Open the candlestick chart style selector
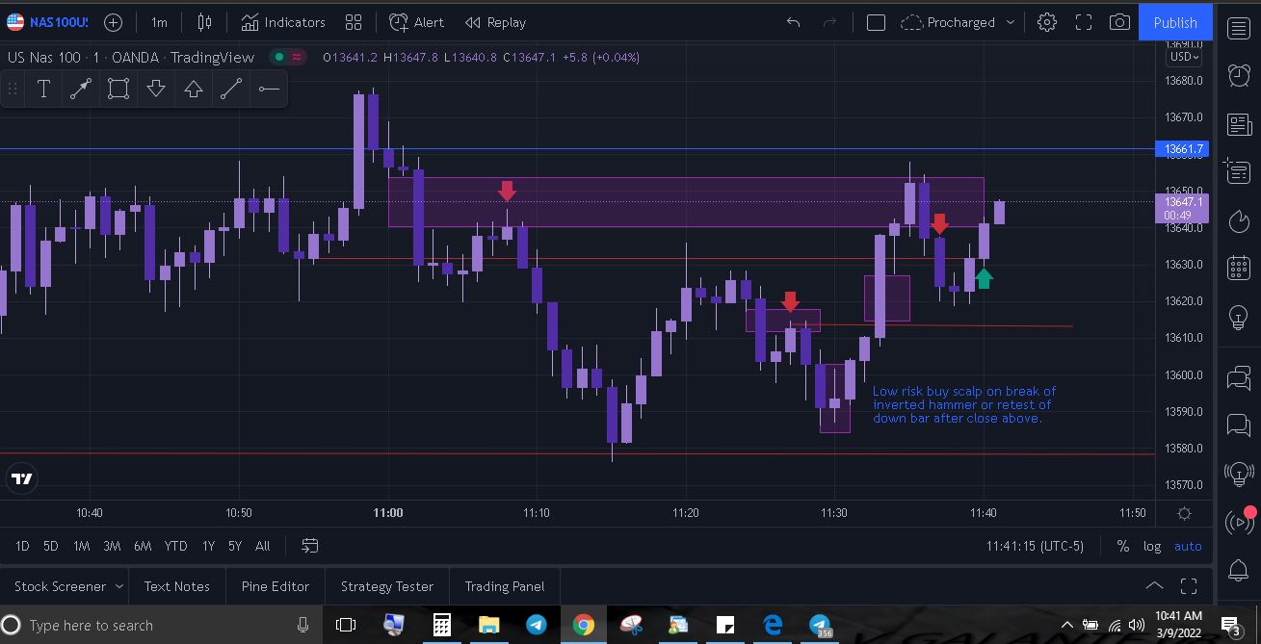Image resolution: width=1261 pixels, height=644 pixels. (x=204, y=22)
